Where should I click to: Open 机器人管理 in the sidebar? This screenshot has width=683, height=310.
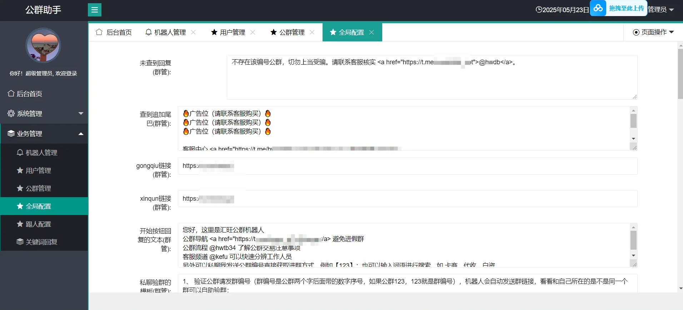click(44, 152)
